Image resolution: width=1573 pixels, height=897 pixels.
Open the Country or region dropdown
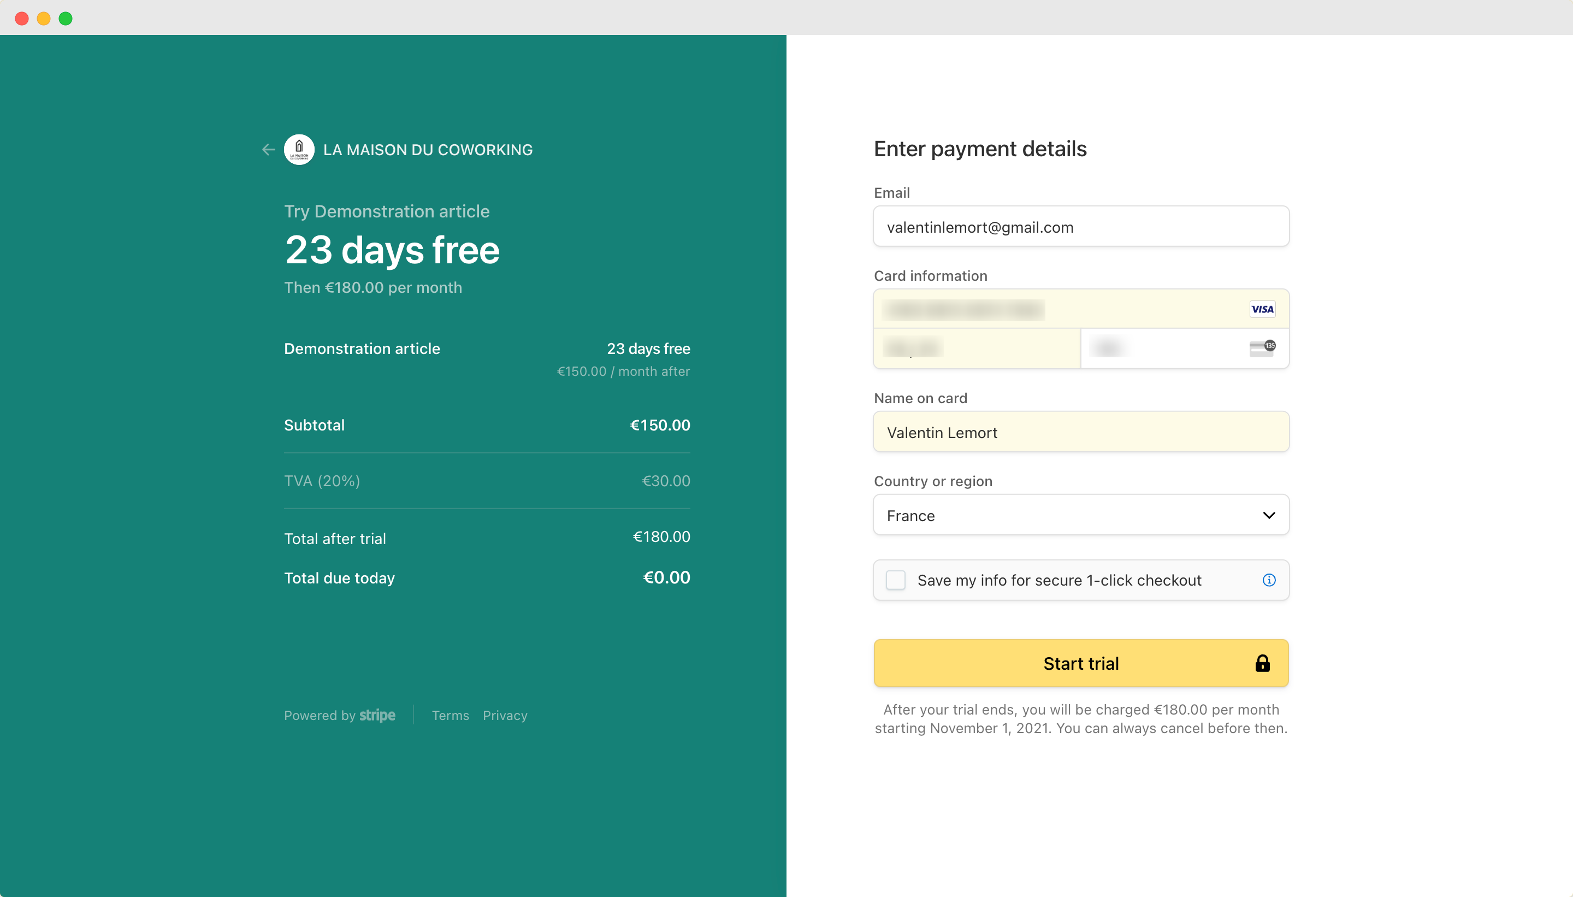(1081, 515)
